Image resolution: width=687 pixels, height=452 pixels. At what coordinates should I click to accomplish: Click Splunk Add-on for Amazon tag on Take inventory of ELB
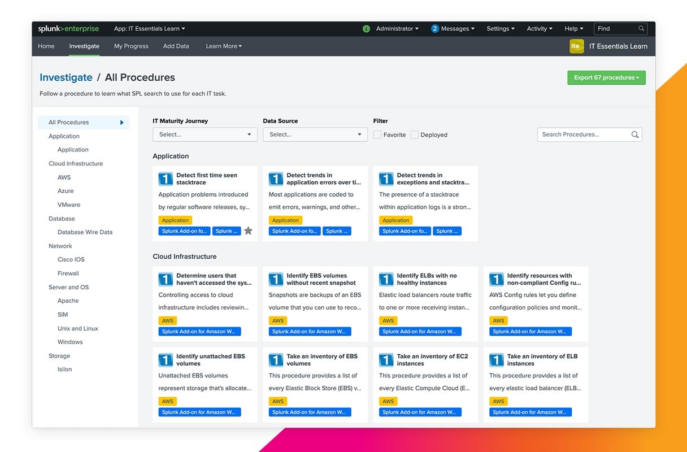[x=530, y=412]
